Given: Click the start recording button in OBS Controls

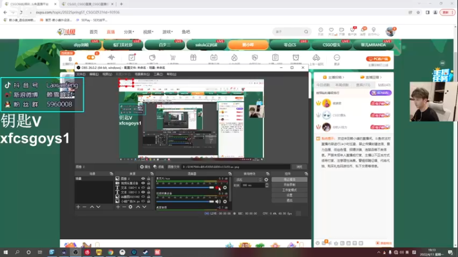Looking at the screenshot, I should [290, 184].
